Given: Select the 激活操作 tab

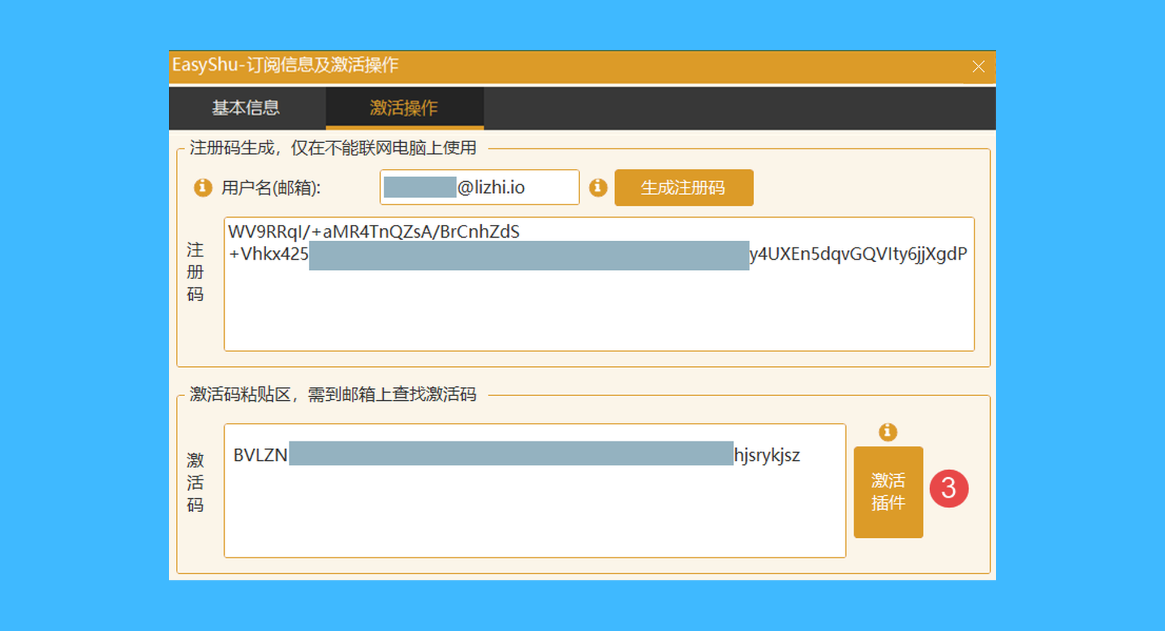Looking at the screenshot, I should [404, 108].
